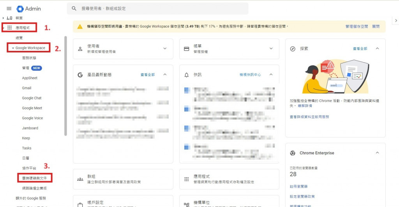The width and height of the screenshot is (399, 207).
Task: Click 瞭解詳情 link in 探索 card
Action: pos(305,106)
